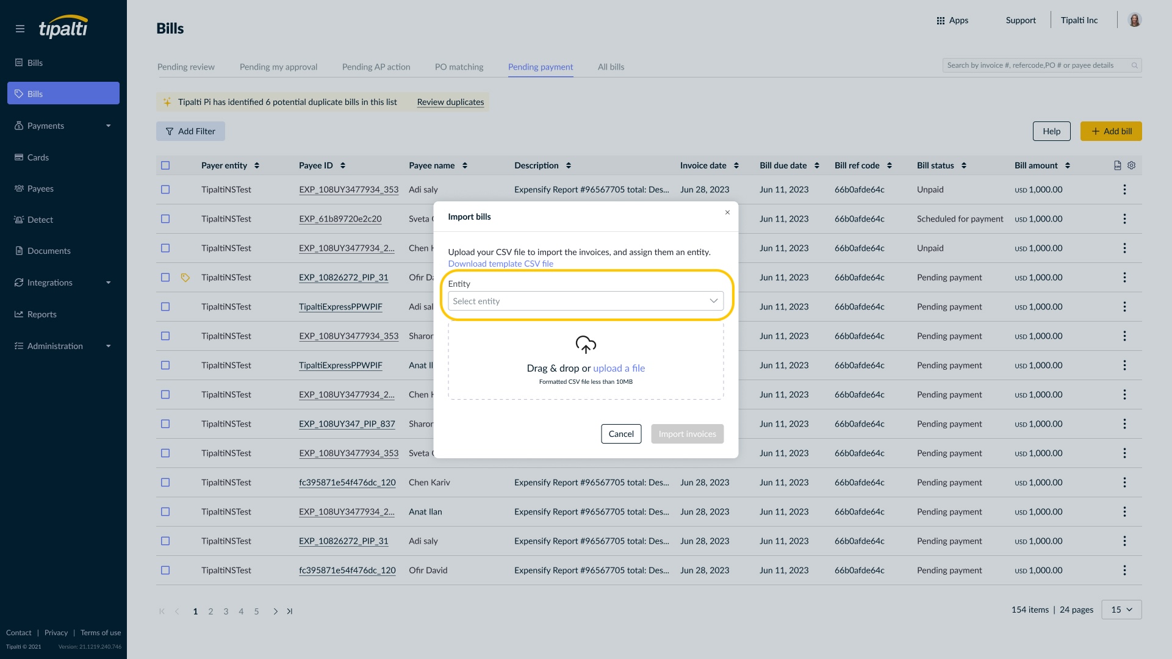The width and height of the screenshot is (1172, 659).
Task: Open Payees in sidebar
Action: coord(40,189)
